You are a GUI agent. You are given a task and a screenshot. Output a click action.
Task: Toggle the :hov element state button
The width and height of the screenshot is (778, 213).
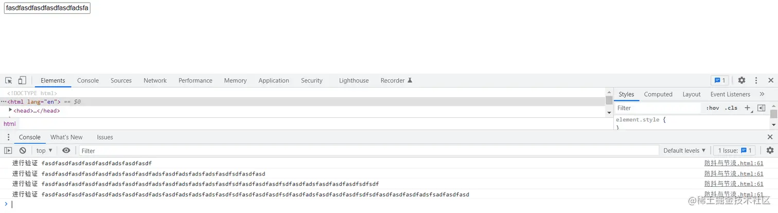coord(713,108)
